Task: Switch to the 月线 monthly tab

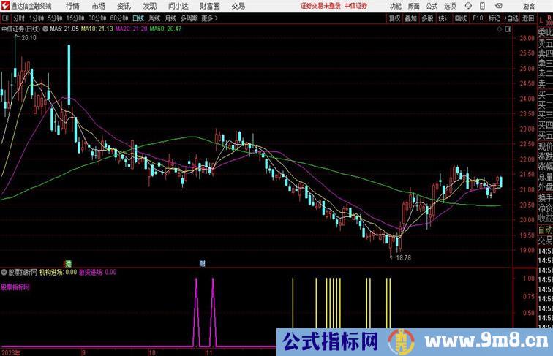Action: pyautogui.click(x=170, y=18)
